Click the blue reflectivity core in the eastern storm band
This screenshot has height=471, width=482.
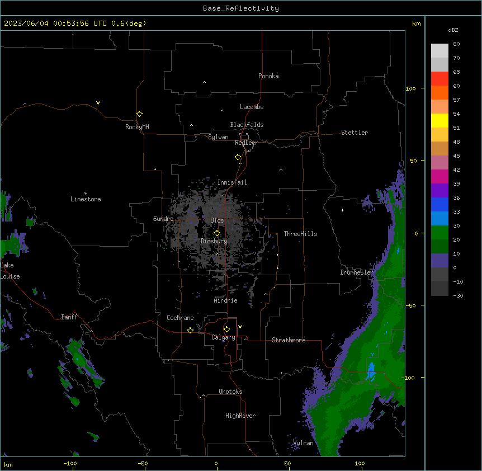371,371
